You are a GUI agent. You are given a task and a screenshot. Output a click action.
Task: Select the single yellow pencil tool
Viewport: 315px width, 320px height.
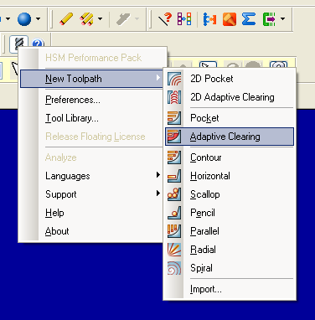point(66,19)
